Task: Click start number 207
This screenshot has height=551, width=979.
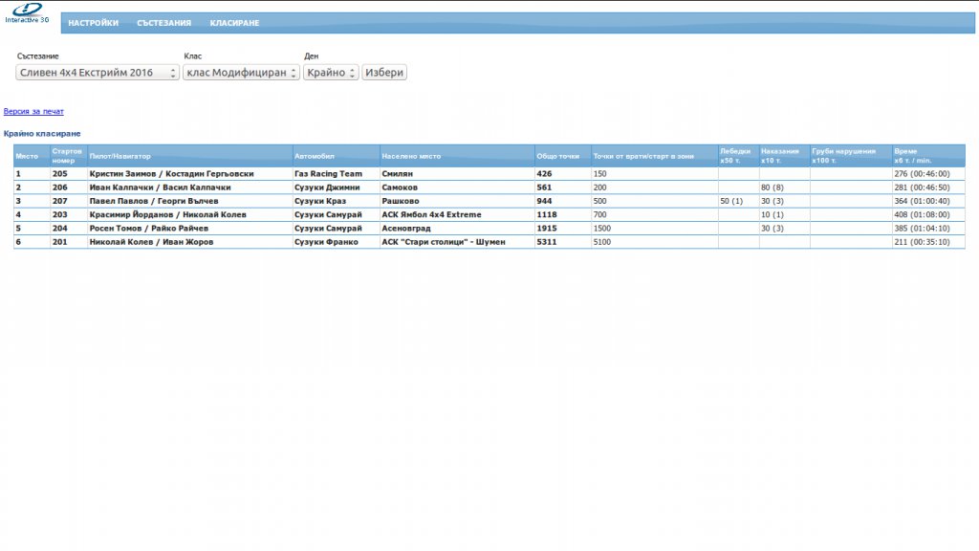Action: [x=60, y=201]
